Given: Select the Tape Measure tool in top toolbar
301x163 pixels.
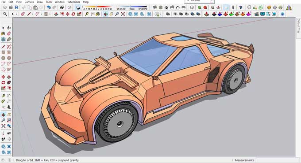Looking at the screenshot, I should point(87,14).
